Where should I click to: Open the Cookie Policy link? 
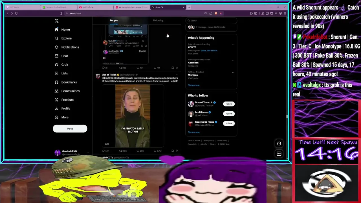tap(222, 140)
